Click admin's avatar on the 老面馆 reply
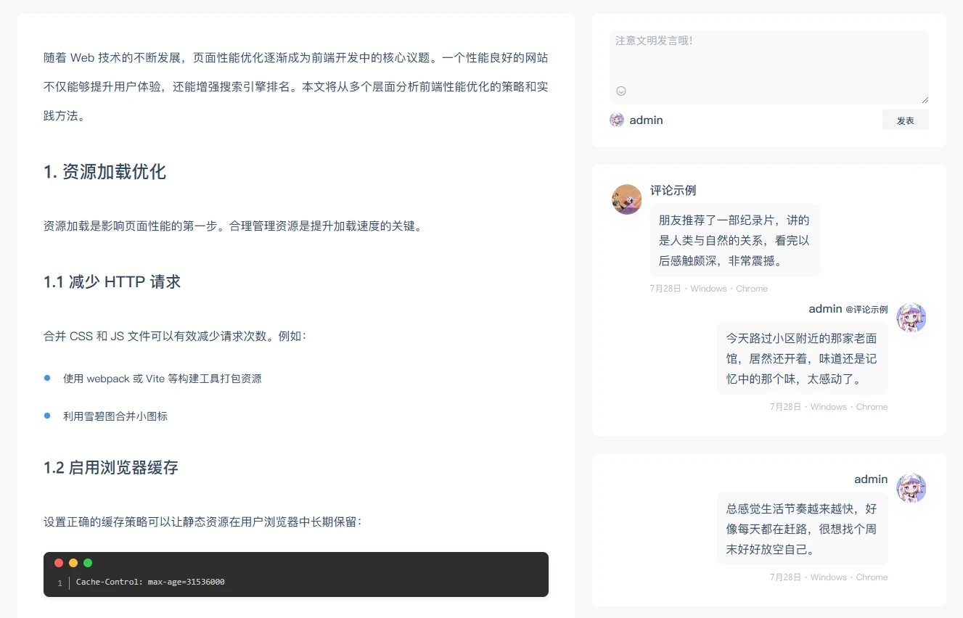The image size is (963, 618). pos(911,318)
